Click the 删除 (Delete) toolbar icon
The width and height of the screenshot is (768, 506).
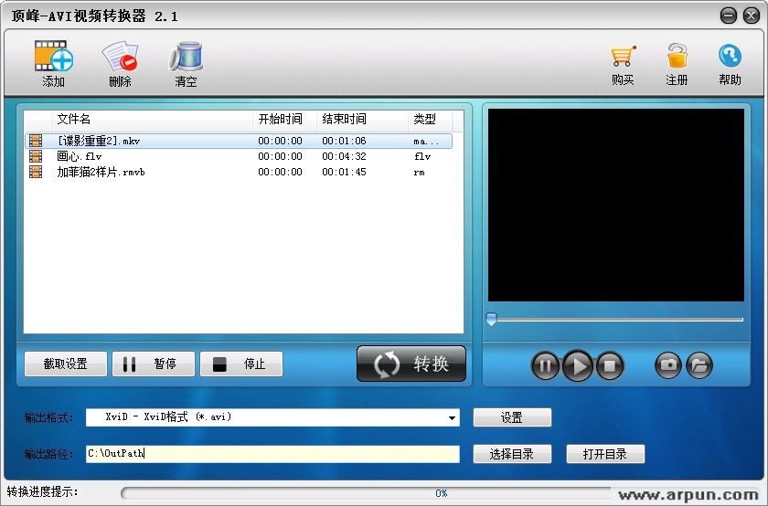(x=120, y=58)
